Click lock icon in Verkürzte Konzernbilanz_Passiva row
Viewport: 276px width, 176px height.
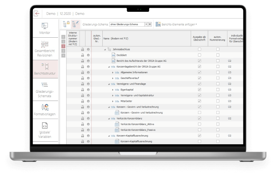82,130
